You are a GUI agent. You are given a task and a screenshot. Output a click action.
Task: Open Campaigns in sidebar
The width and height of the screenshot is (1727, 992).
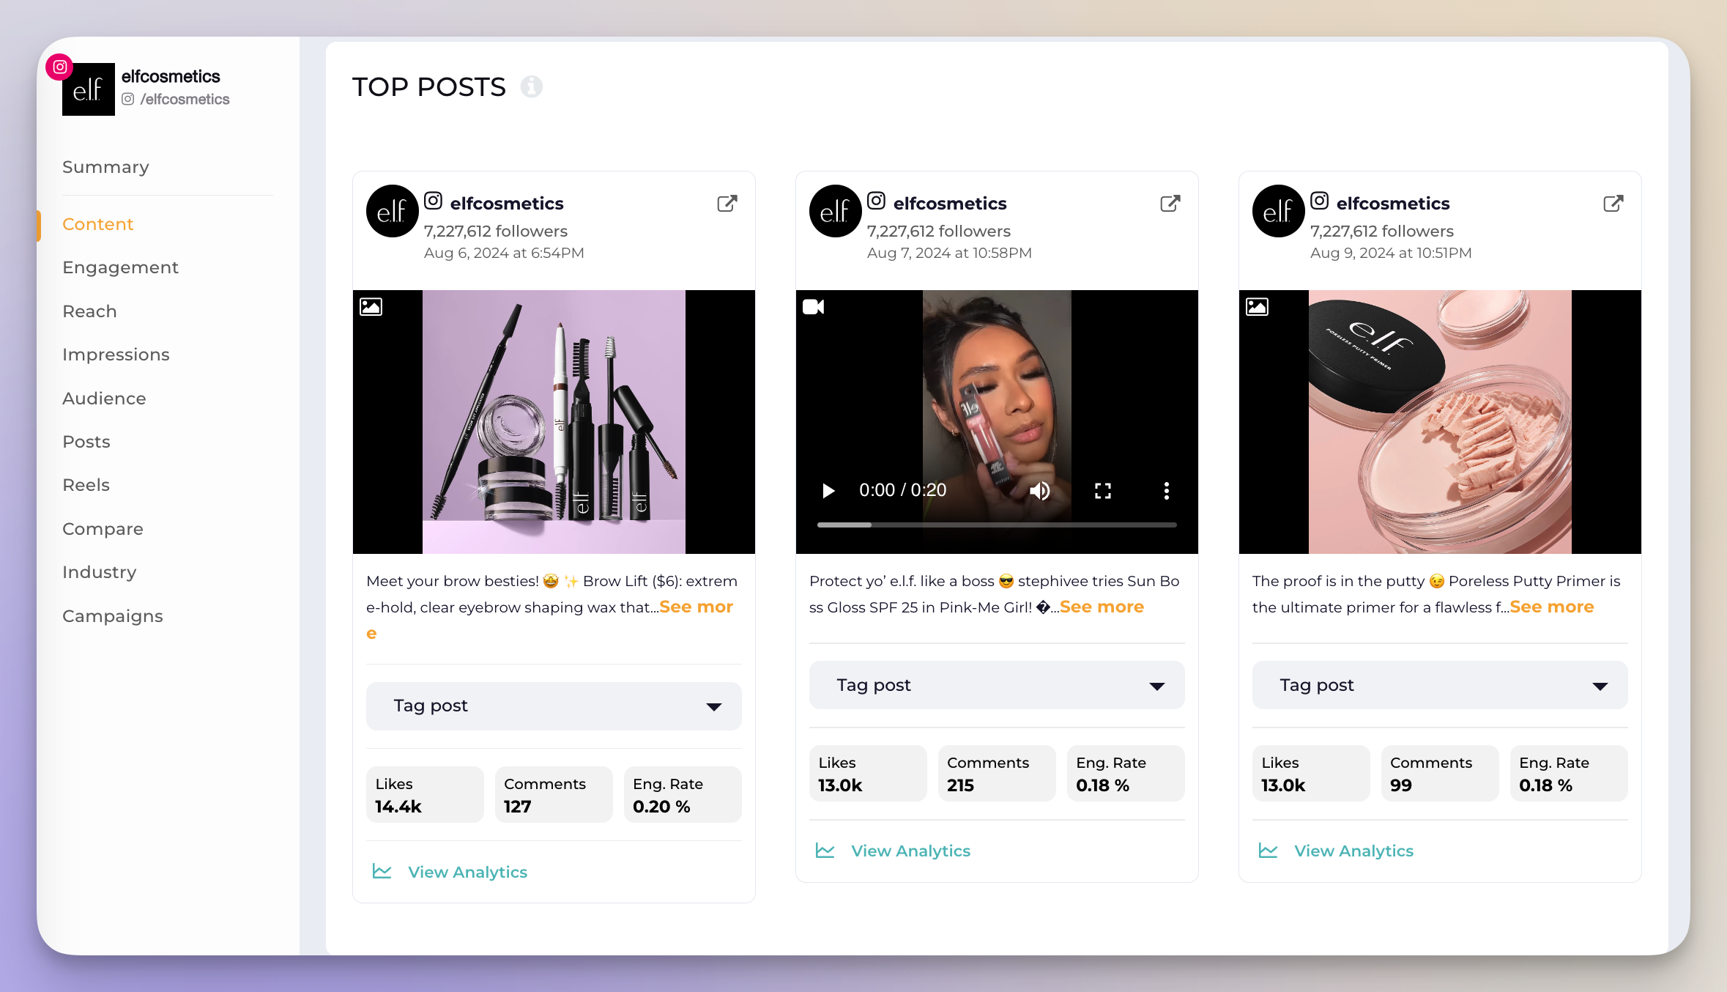(x=112, y=616)
